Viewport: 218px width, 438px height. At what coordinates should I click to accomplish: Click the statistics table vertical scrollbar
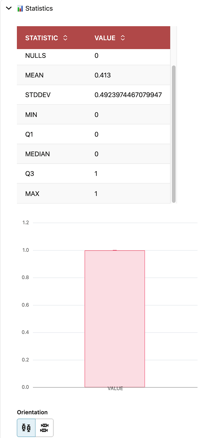click(x=174, y=134)
